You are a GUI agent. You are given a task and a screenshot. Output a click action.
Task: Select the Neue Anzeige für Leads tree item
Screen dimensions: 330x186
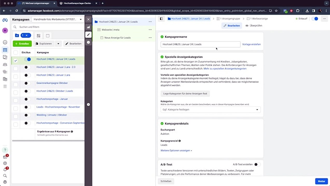117,38
